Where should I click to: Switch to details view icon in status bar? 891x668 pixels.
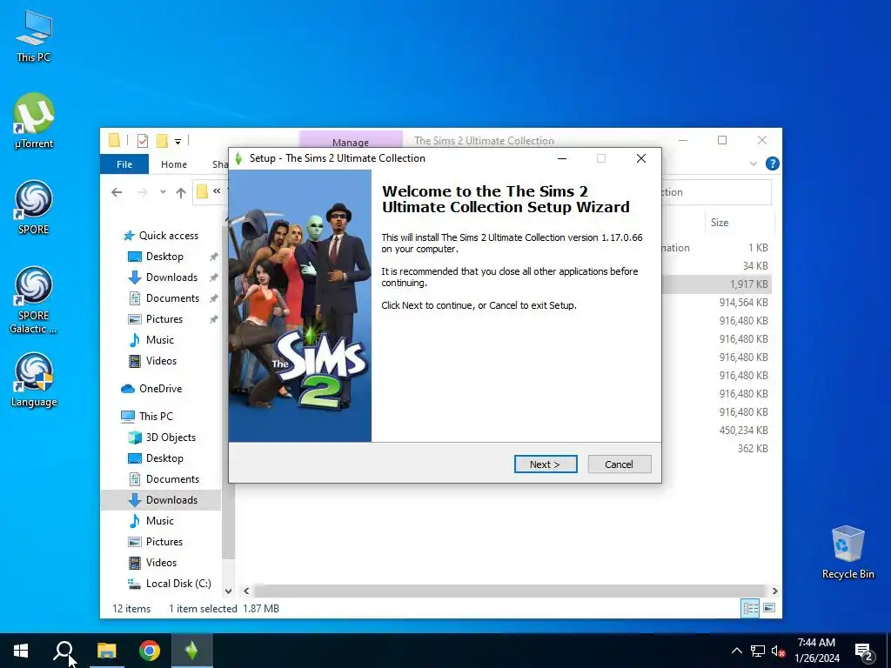coord(750,608)
